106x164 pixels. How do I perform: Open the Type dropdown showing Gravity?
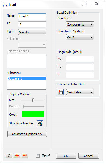tap(32, 32)
